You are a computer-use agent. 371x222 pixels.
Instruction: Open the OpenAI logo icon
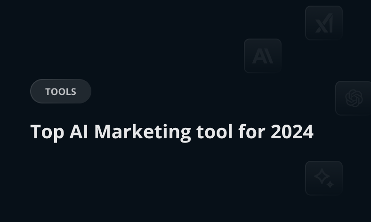[x=354, y=98]
